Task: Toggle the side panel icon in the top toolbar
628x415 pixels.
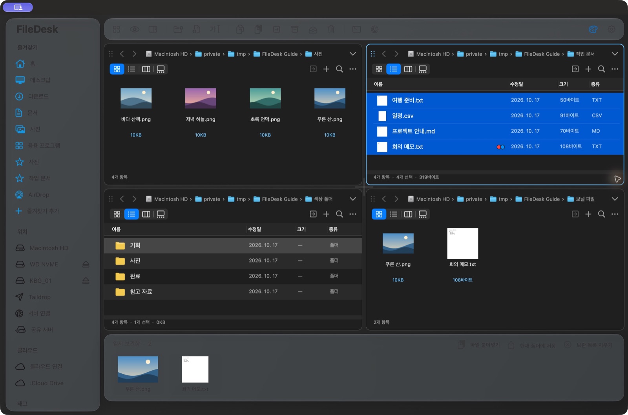Action: [153, 29]
